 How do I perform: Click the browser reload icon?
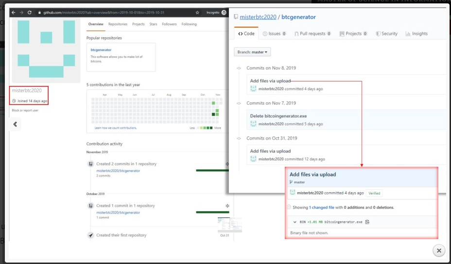29,12
